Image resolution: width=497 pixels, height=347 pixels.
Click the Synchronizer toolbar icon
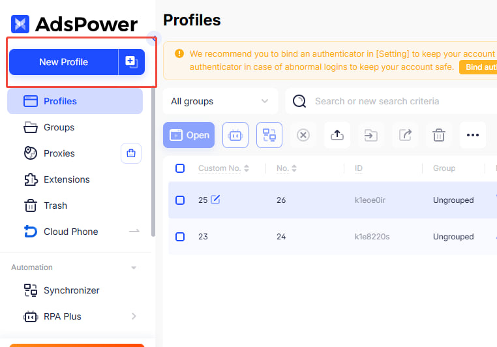[x=269, y=135]
